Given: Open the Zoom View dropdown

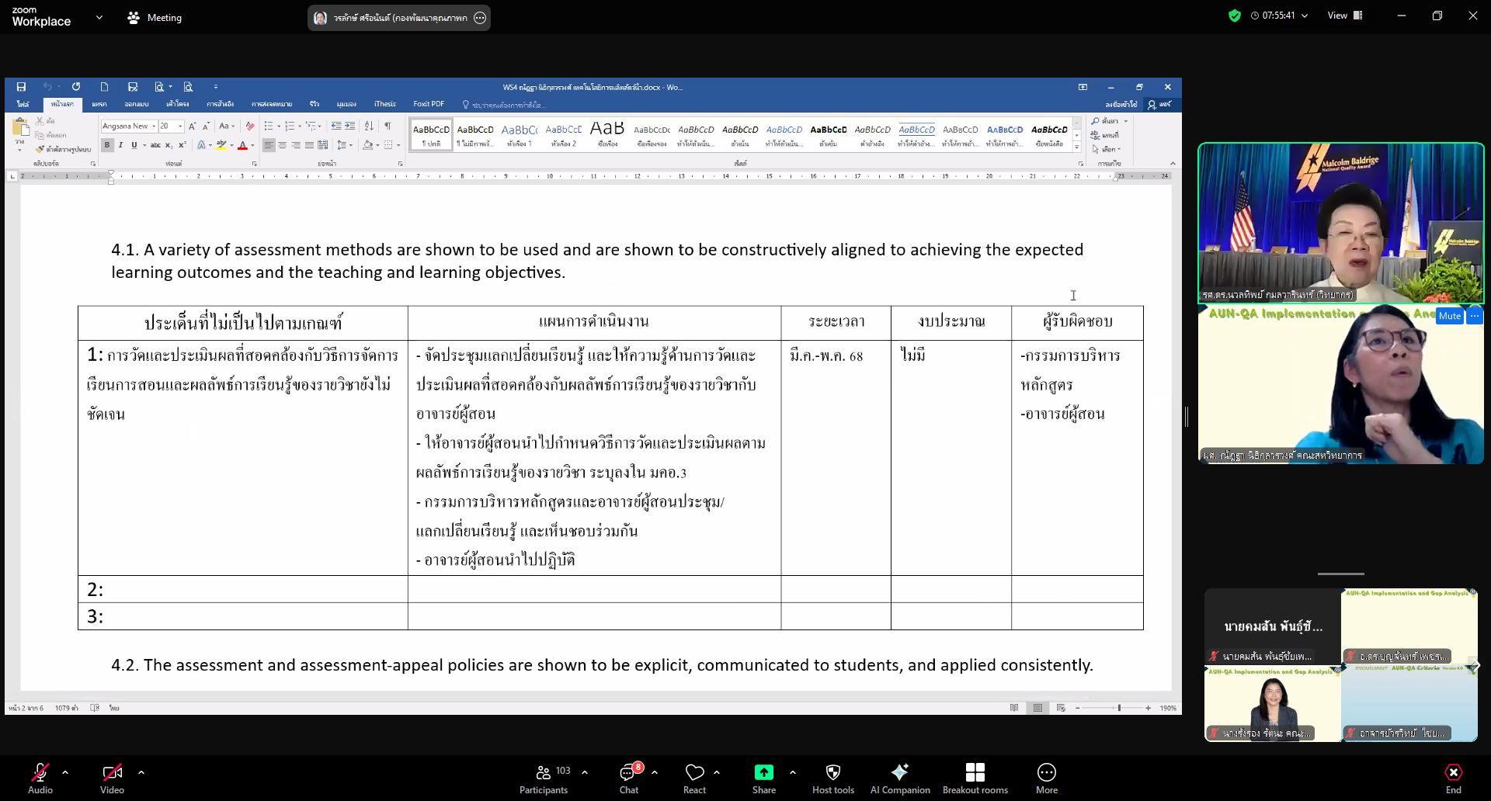Looking at the screenshot, I should pos(1345,16).
